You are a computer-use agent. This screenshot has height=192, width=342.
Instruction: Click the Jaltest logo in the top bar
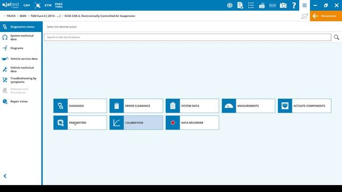pos(11,5)
